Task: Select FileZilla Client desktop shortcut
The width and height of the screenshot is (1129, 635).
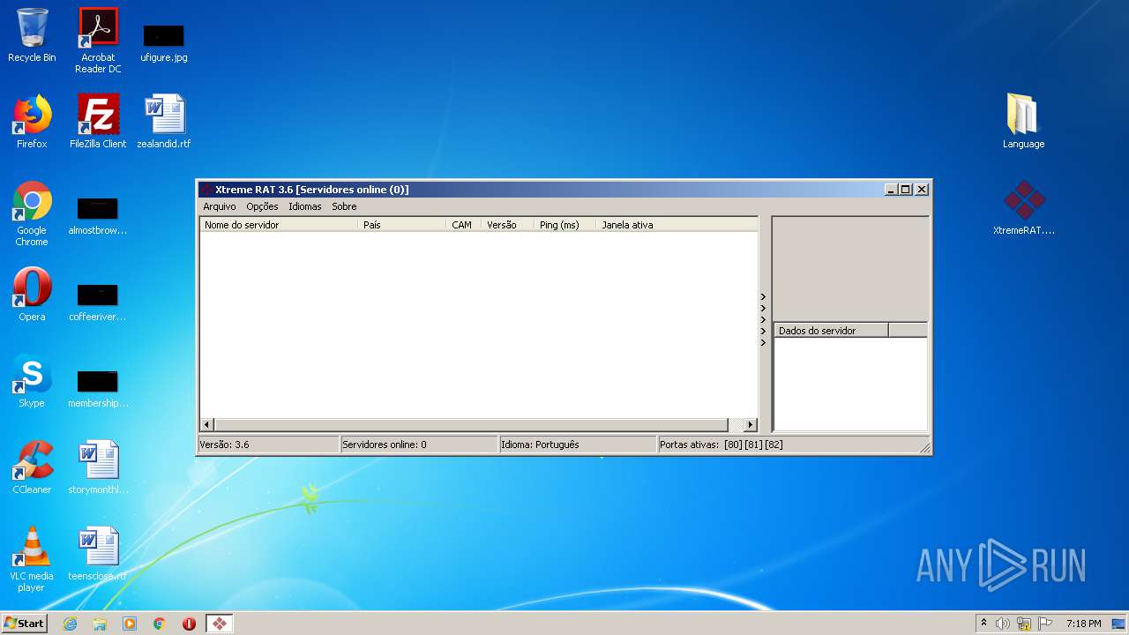Action: point(98,122)
